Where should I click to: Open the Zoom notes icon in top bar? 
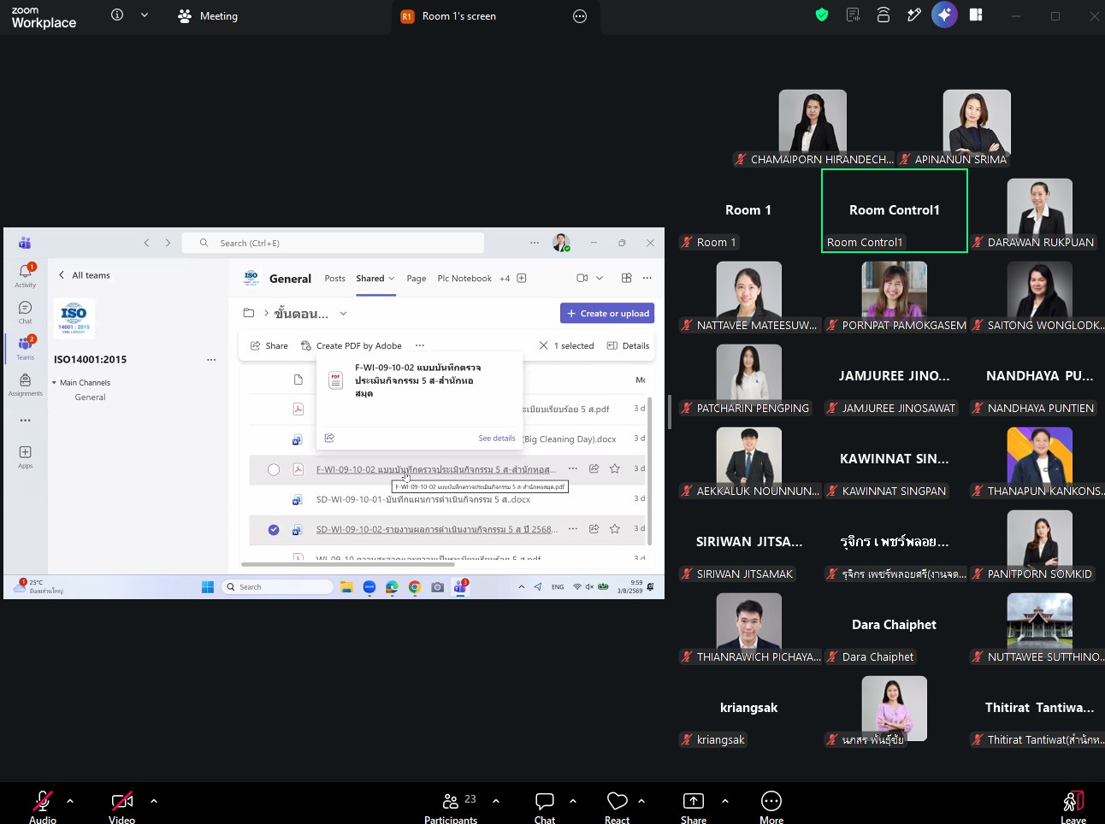point(853,15)
